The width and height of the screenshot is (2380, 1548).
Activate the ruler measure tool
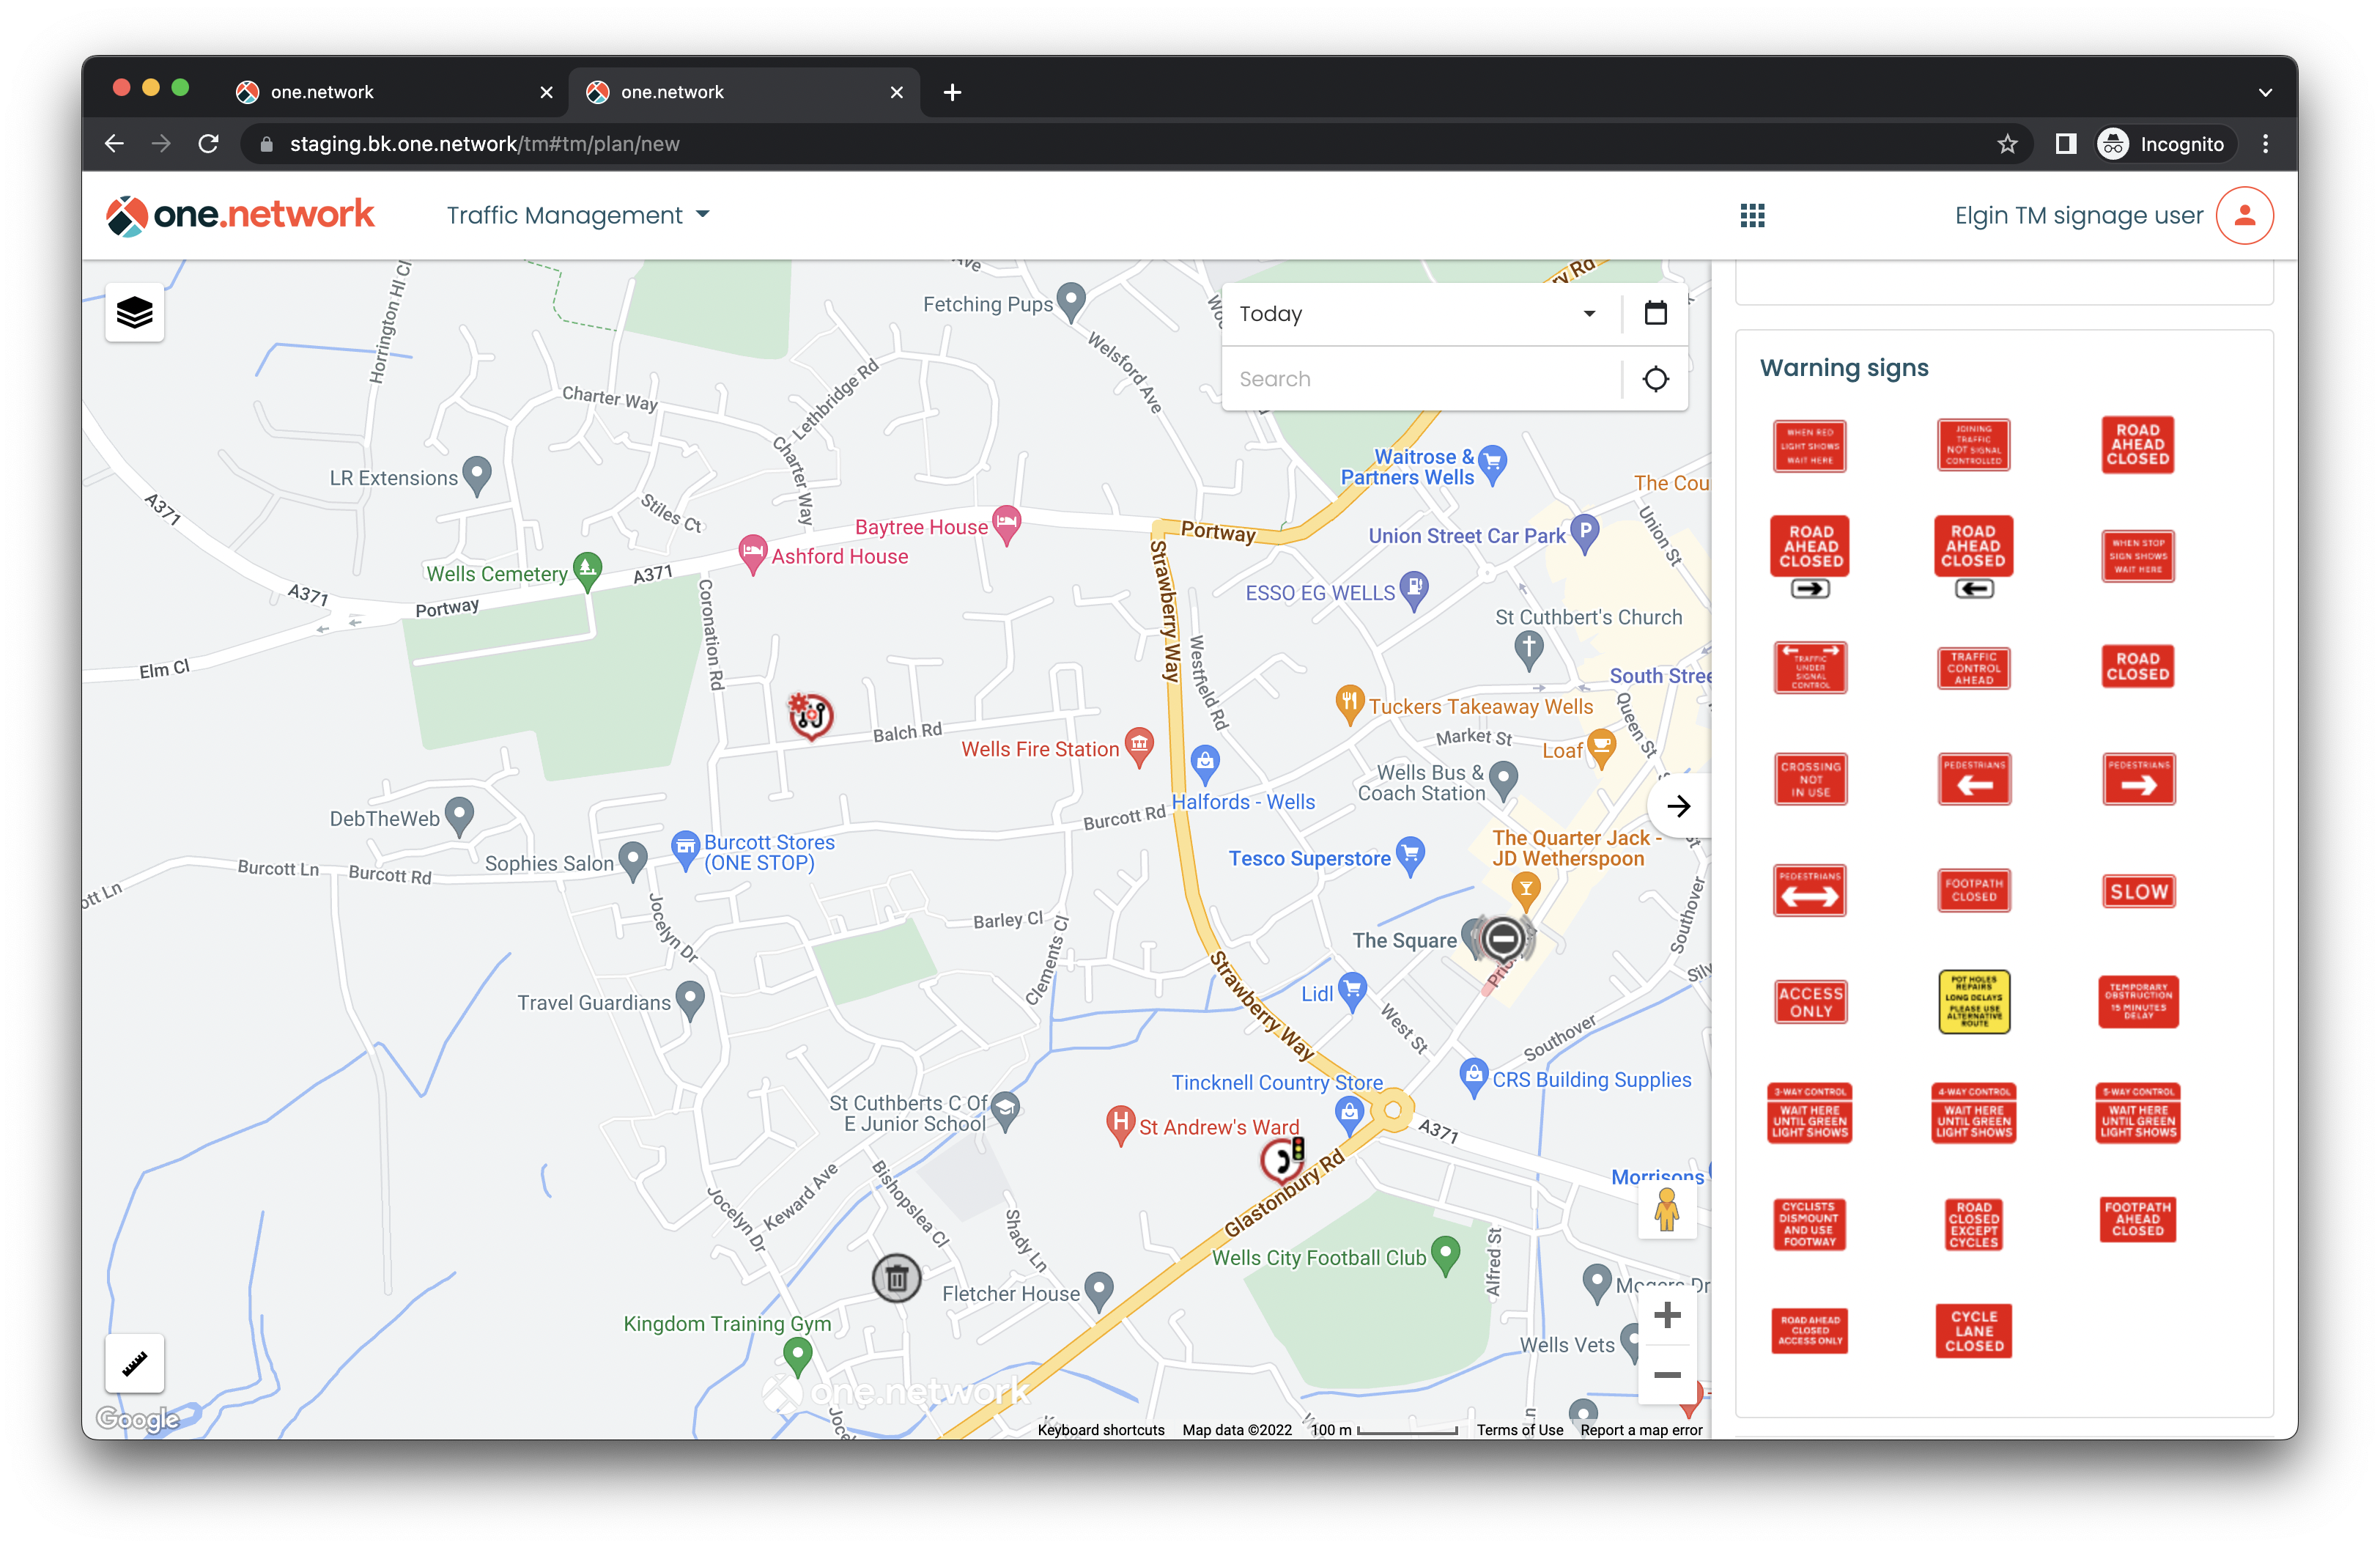tap(135, 1362)
